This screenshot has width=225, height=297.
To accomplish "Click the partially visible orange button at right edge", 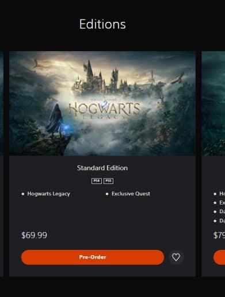I will pyautogui.click(x=219, y=257).
